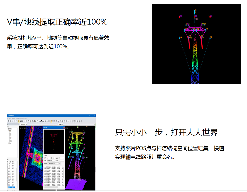Close the small red point preview dialog
The height and width of the screenshot is (192, 247).
64,127
